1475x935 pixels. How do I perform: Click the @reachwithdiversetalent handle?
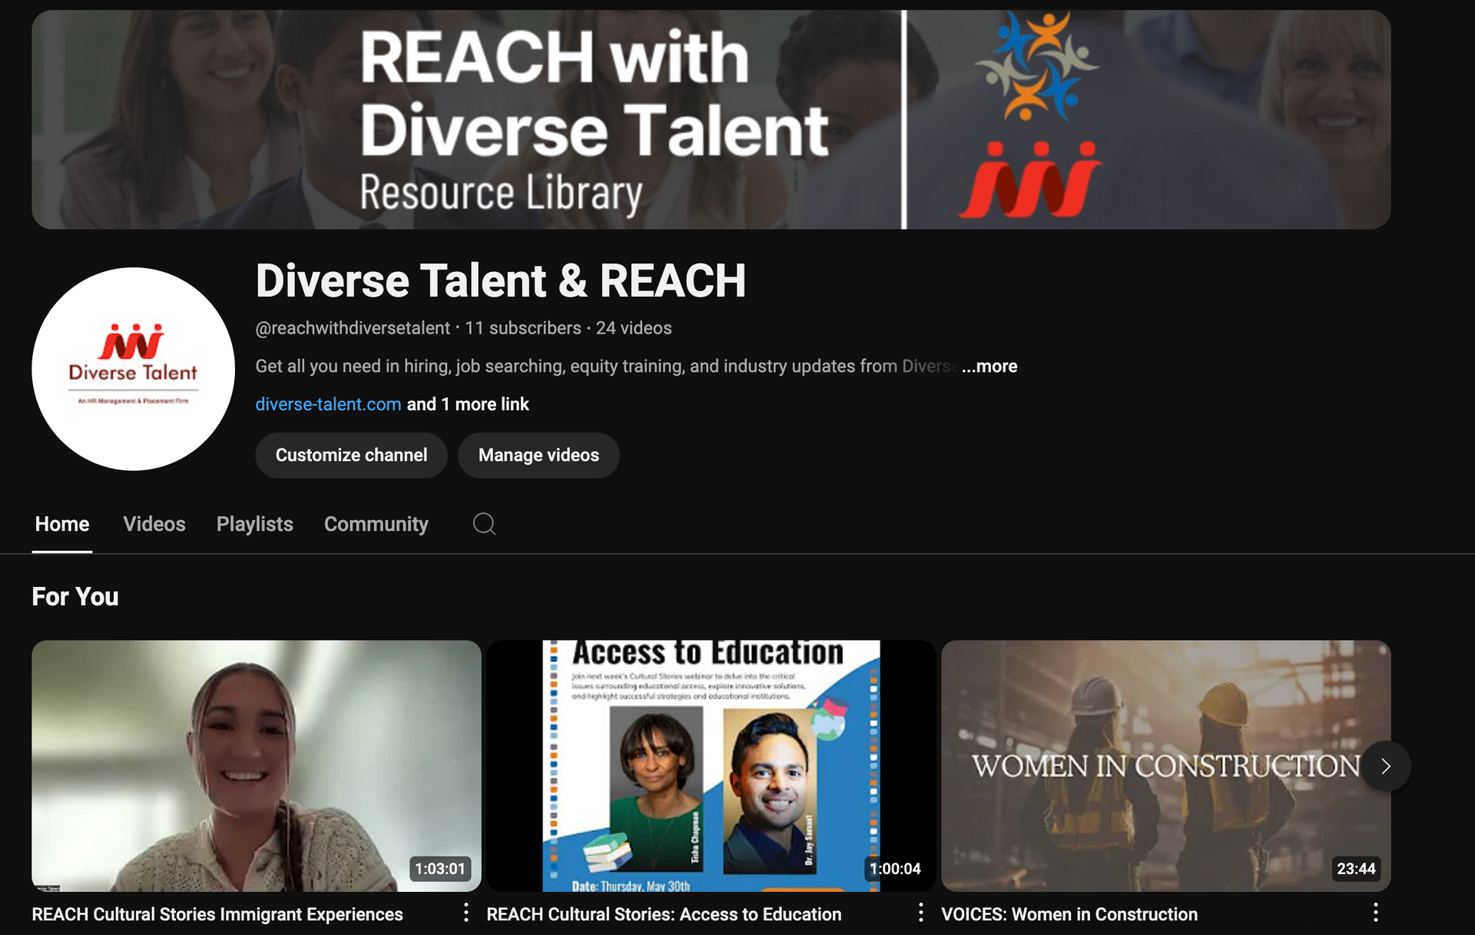click(x=353, y=328)
